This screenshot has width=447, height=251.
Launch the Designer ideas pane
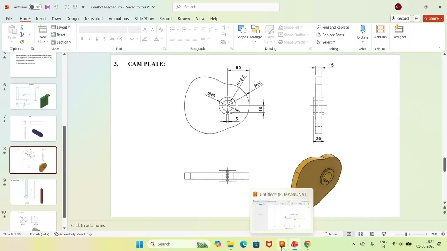pos(399,32)
